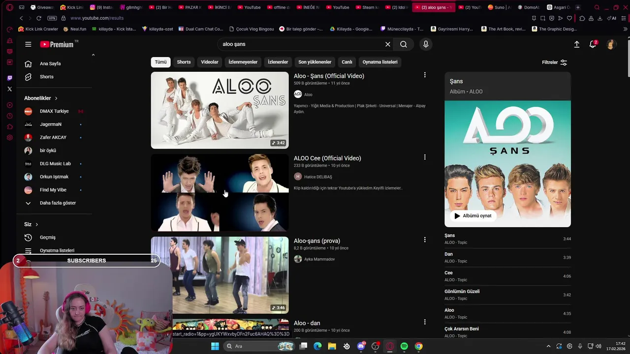Clear the search box text
630x354 pixels.
point(388,44)
